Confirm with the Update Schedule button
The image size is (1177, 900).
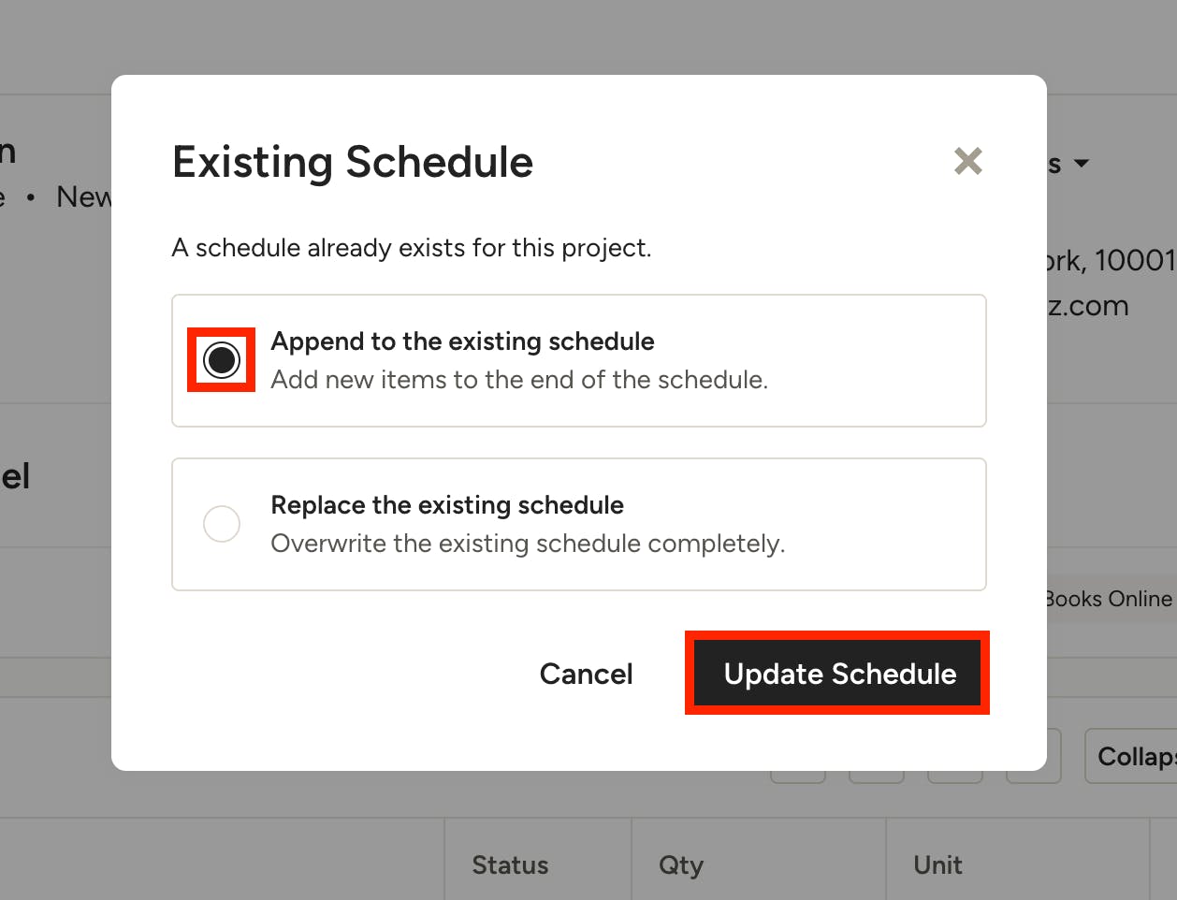point(837,674)
